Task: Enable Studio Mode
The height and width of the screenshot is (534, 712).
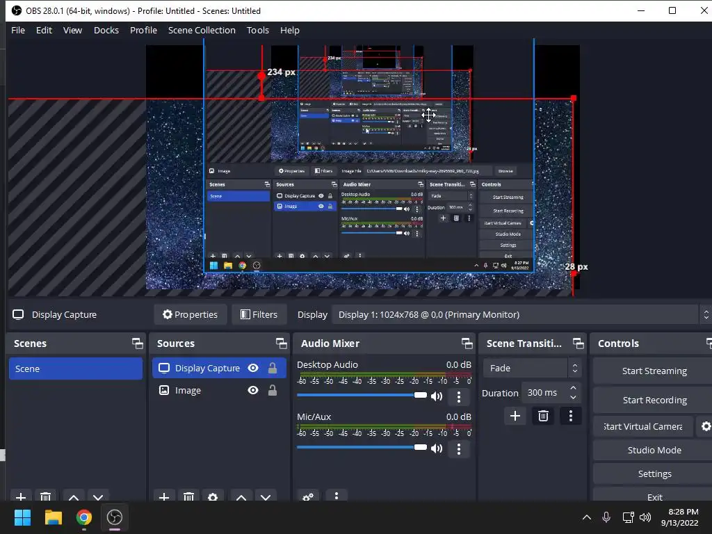Action: [x=654, y=451]
